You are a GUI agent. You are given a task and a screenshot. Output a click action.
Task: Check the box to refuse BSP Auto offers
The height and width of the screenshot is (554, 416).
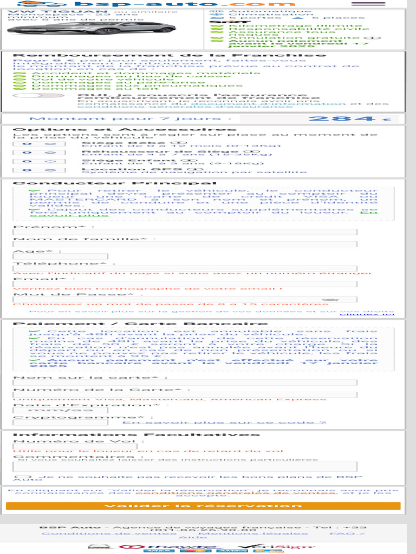(23, 477)
